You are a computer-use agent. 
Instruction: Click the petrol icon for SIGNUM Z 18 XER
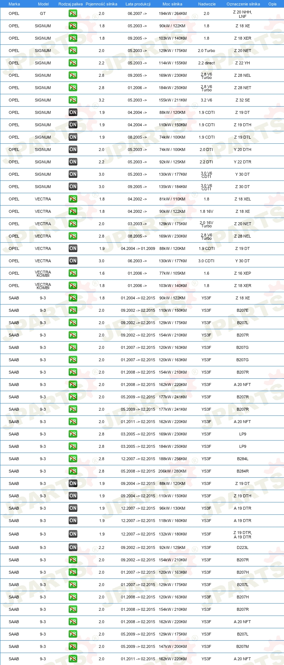click(x=73, y=38)
